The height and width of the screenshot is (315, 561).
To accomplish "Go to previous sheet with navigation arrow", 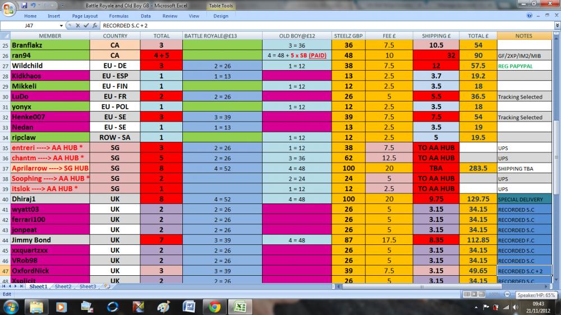I will (x=10, y=286).
